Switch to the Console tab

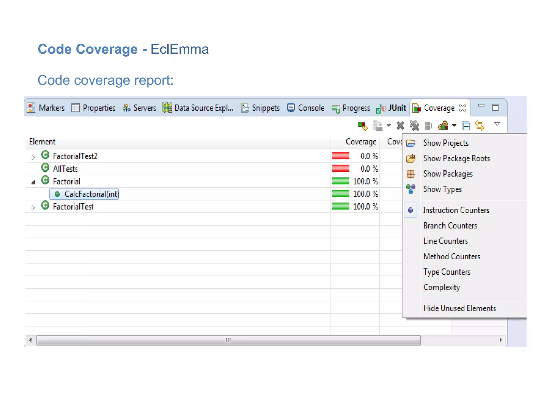(x=306, y=108)
